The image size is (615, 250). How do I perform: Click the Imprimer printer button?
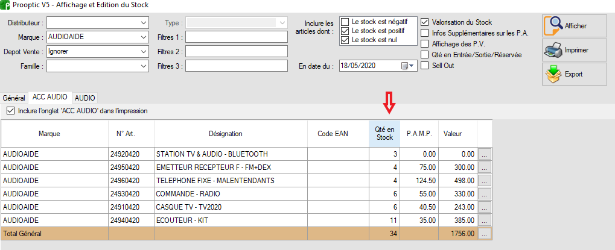tap(574, 50)
